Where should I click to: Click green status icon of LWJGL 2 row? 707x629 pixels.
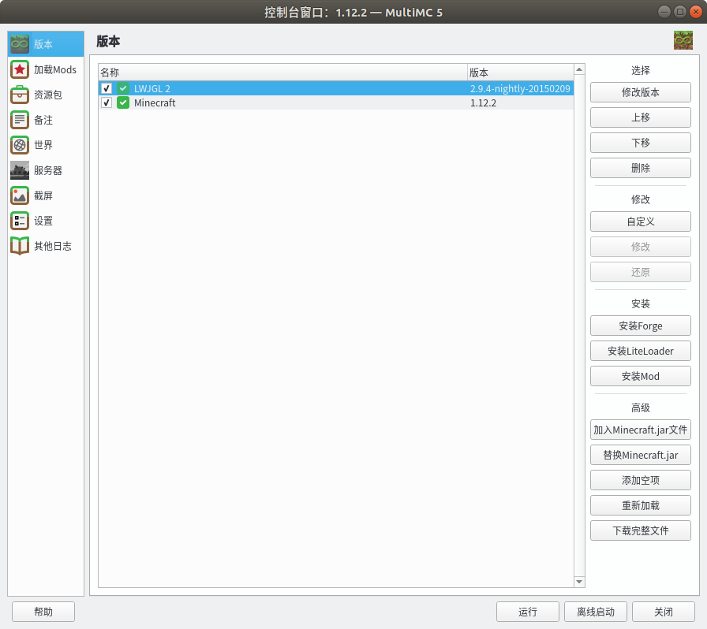(x=122, y=88)
